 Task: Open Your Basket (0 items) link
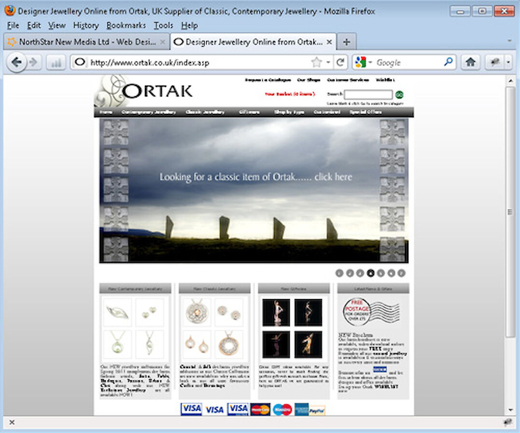point(290,94)
